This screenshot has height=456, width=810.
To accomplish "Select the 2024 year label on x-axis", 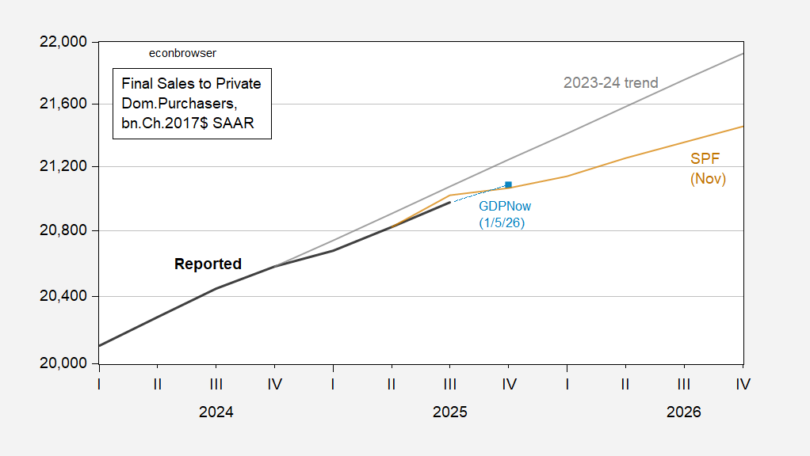I will pyautogui.click(x=216, y=412).
